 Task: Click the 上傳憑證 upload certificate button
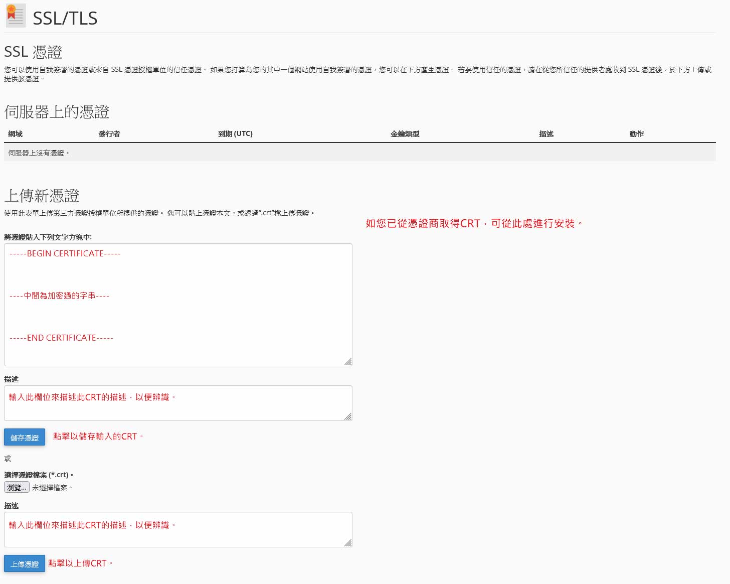[25, 564]
